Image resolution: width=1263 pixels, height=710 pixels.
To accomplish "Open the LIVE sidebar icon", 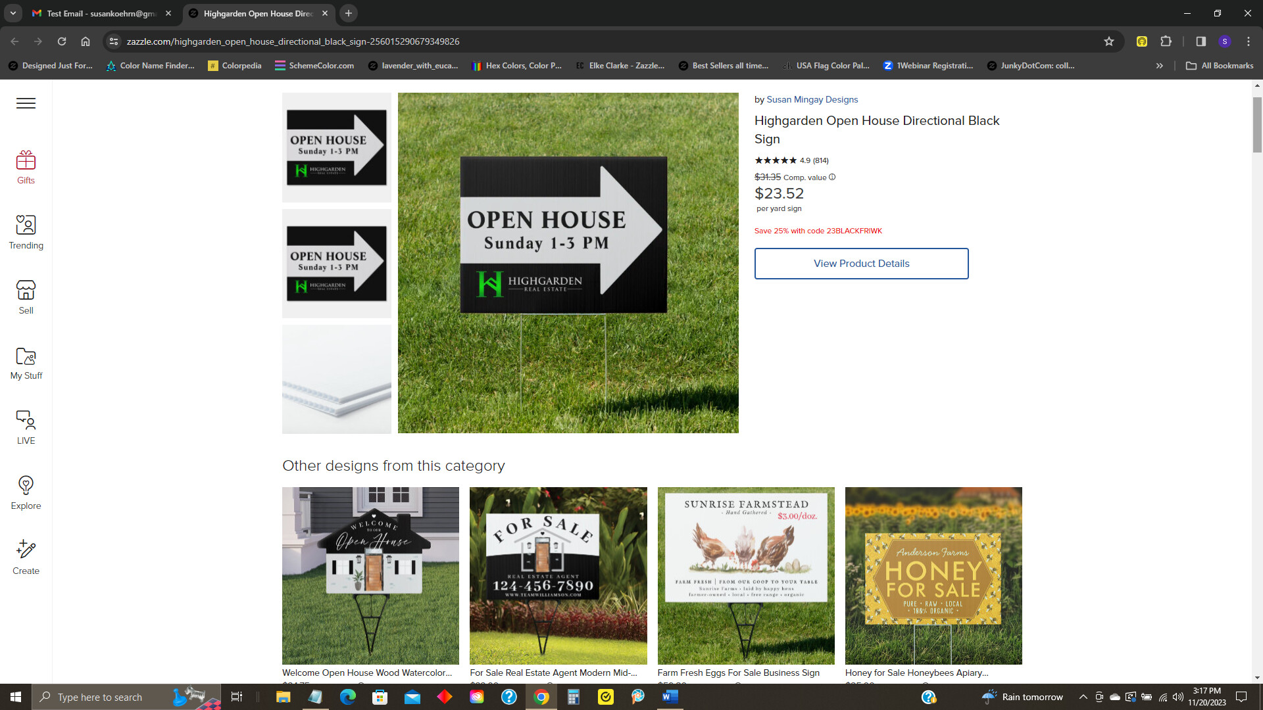I will coord(26,428).
